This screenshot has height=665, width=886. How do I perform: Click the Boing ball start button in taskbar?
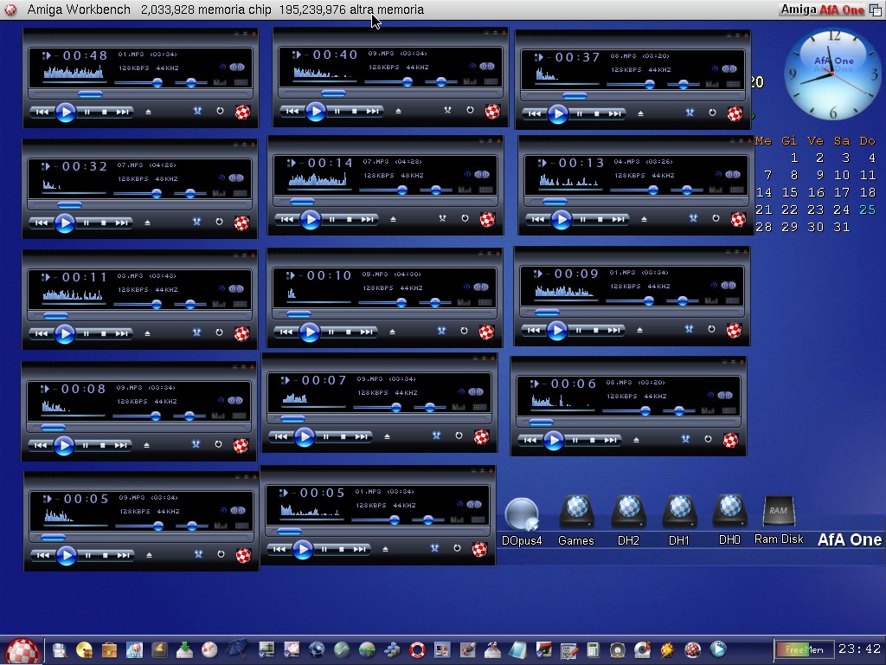(x=22, y=650)
